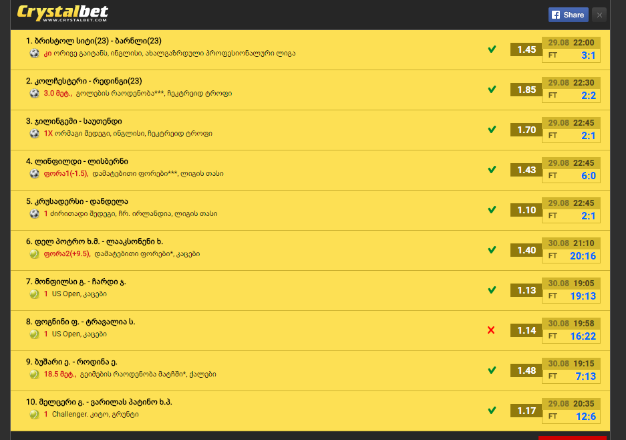Image resolution: width=626 pixels, height=440 pixels.
Task: Click green checkmark beside odds 1.17
Action: (x=492, y=411)
